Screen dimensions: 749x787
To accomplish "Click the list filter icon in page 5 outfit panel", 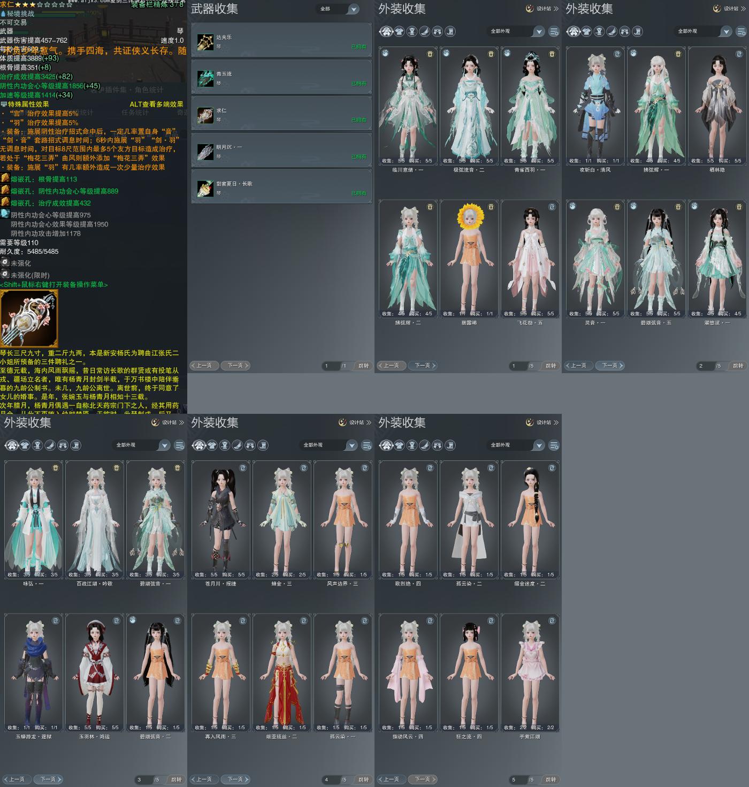I will [554, 445].
